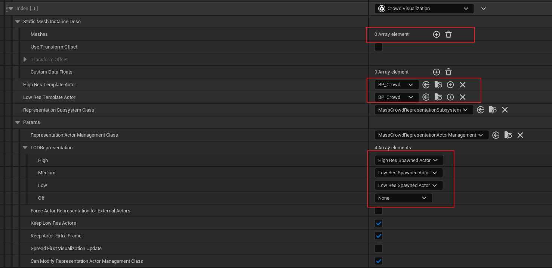
Task: Uncheck Keep Low Res Actors
Action: (x=379, y=223)
